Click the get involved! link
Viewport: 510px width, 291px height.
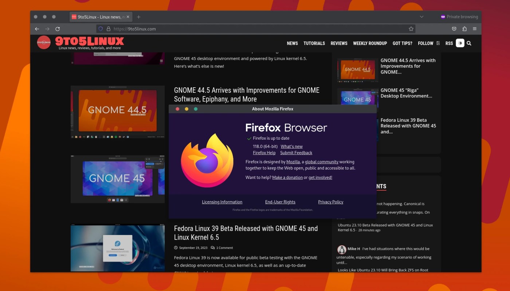tap(320, 178)
